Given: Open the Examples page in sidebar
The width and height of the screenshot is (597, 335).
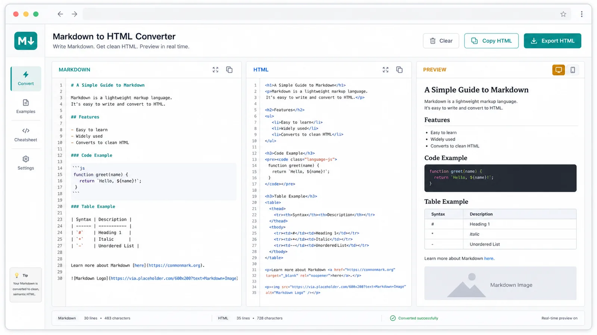Looking at the screenshot, I should 26,106.
